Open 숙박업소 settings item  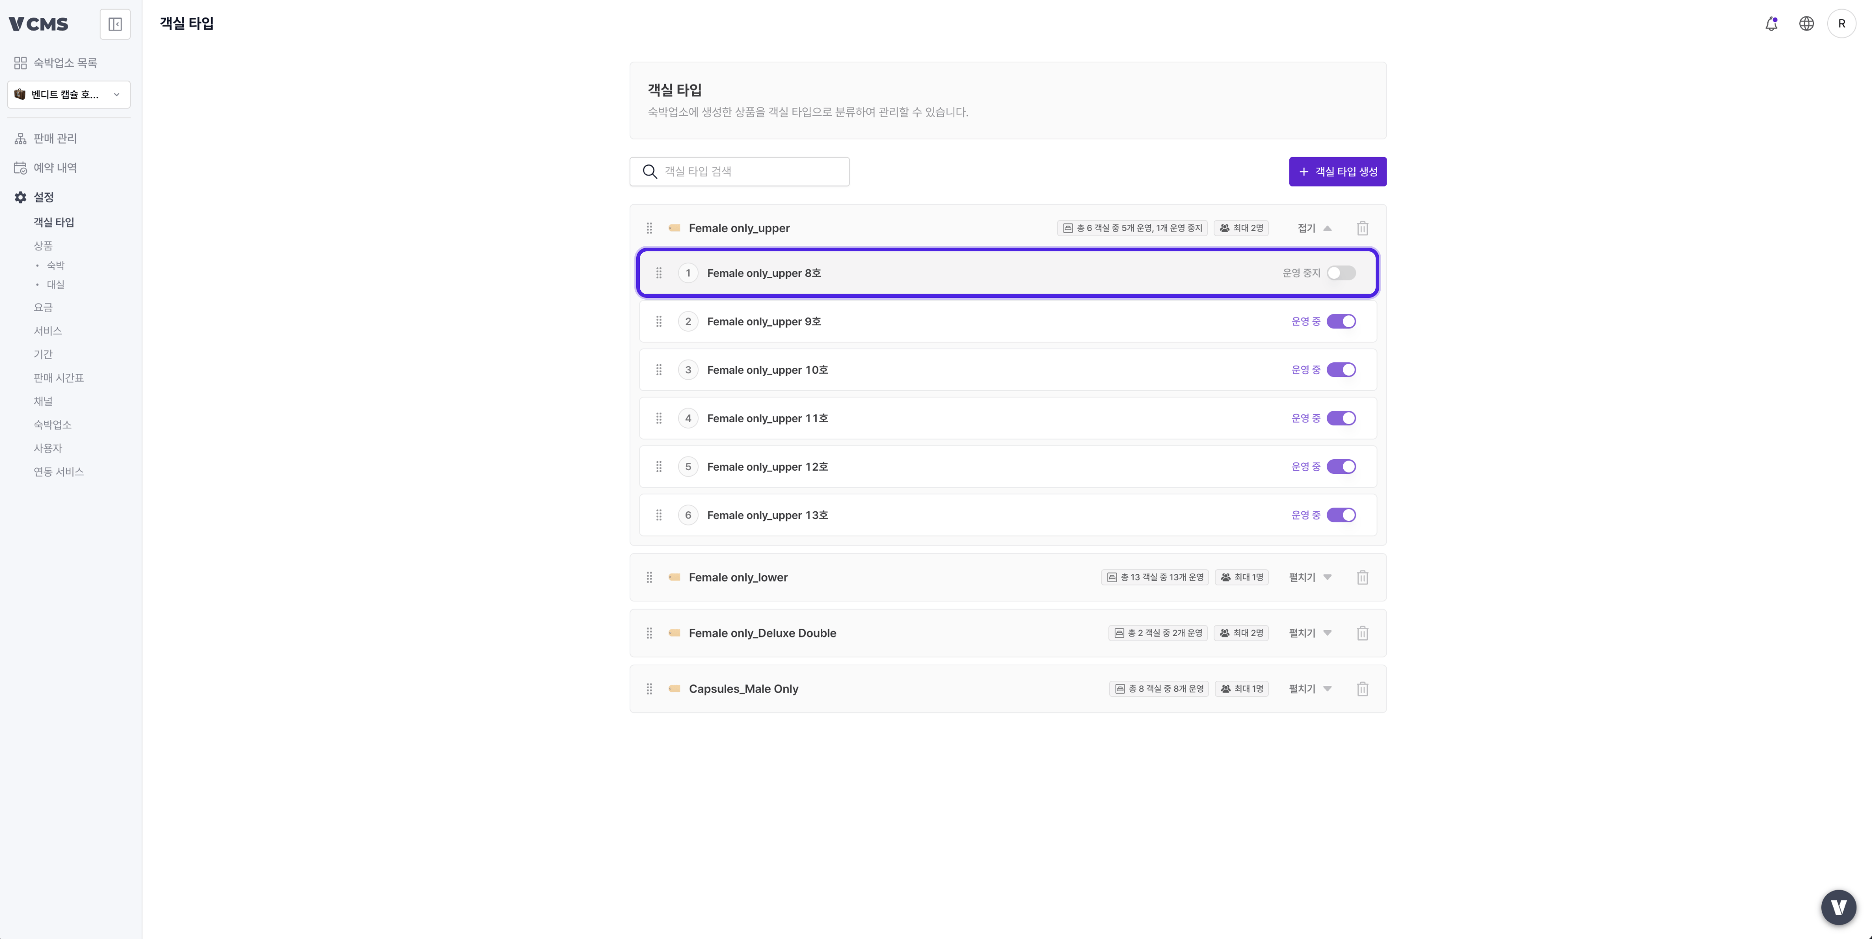click(x=52, y=424)
